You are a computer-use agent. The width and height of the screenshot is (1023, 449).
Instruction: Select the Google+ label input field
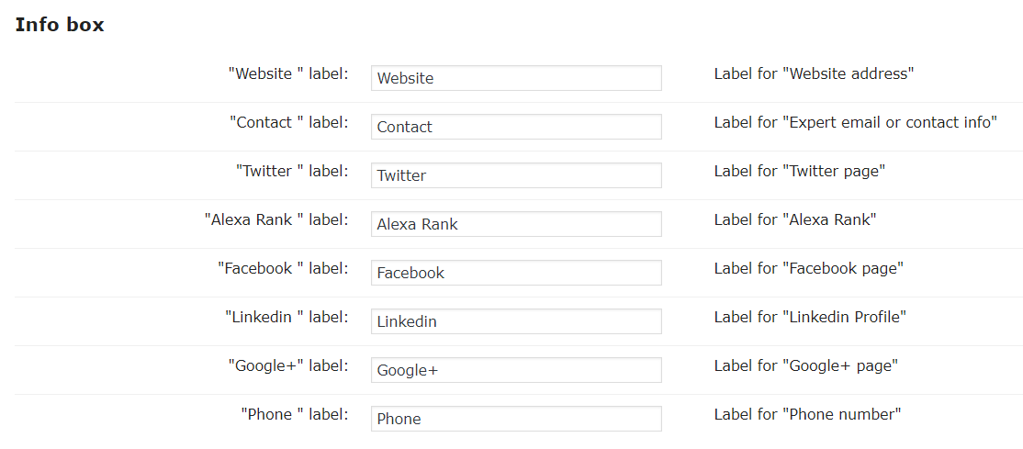coord(516,370)
